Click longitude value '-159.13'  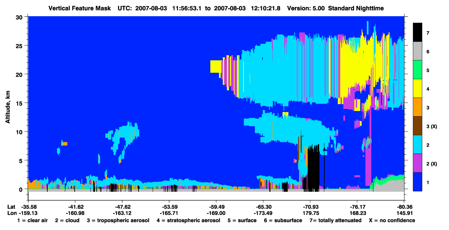(x=28, y=213)
